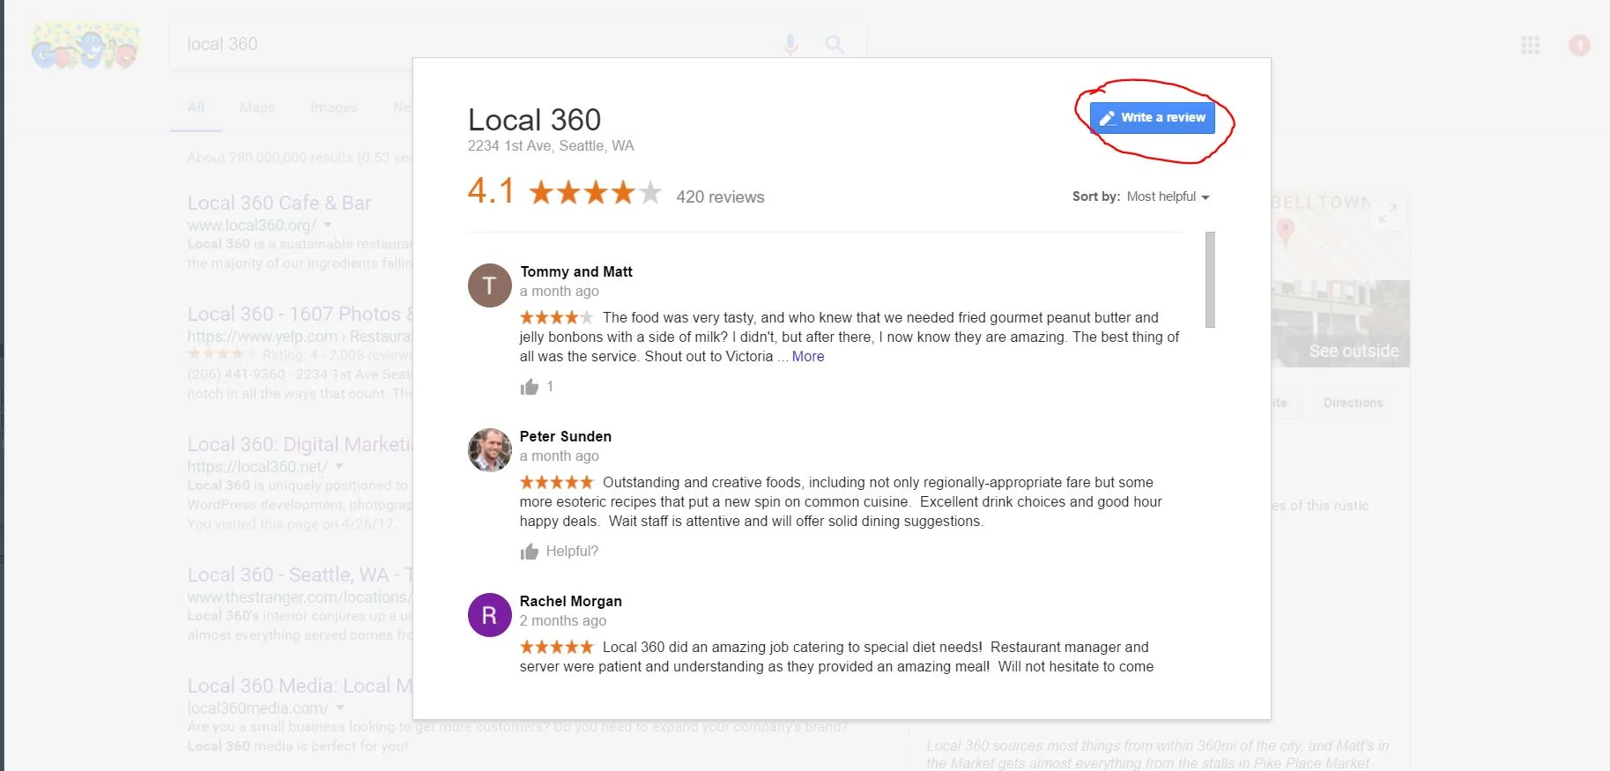Viewport: 1610px width, 771px height.
Task: Click the Google doodle logo
Action: coord(85,46)
